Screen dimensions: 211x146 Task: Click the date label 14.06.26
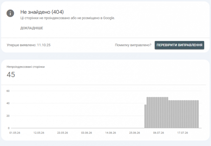click(111, 133)
